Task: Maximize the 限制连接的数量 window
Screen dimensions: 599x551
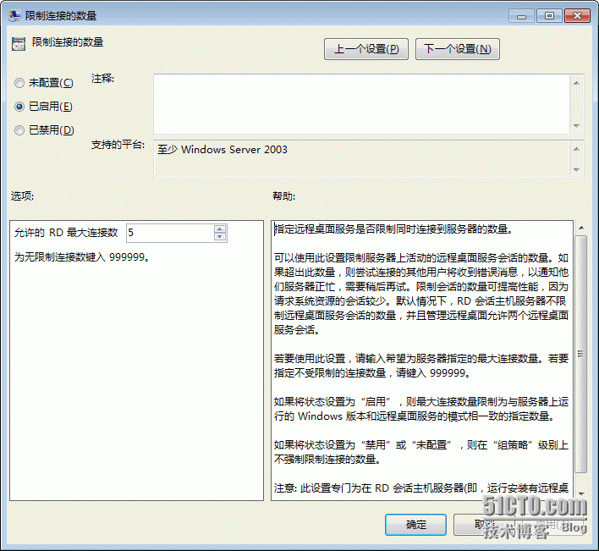Action: click(x=549, y=16)
